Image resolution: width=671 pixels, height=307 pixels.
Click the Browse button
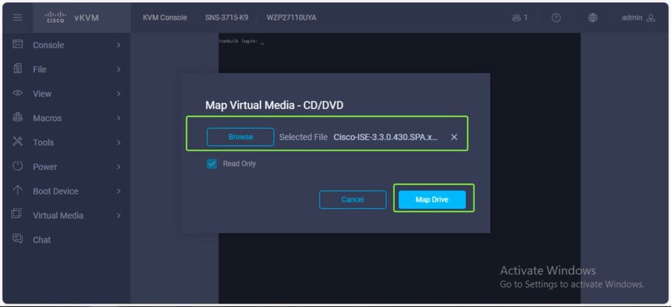point(240,137)
